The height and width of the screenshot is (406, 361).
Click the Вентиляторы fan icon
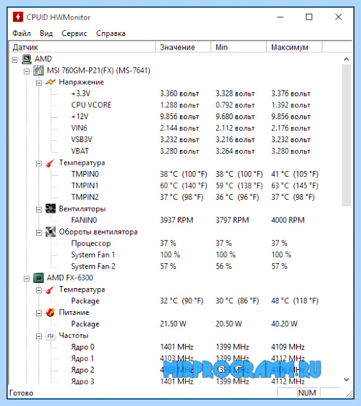50,209
